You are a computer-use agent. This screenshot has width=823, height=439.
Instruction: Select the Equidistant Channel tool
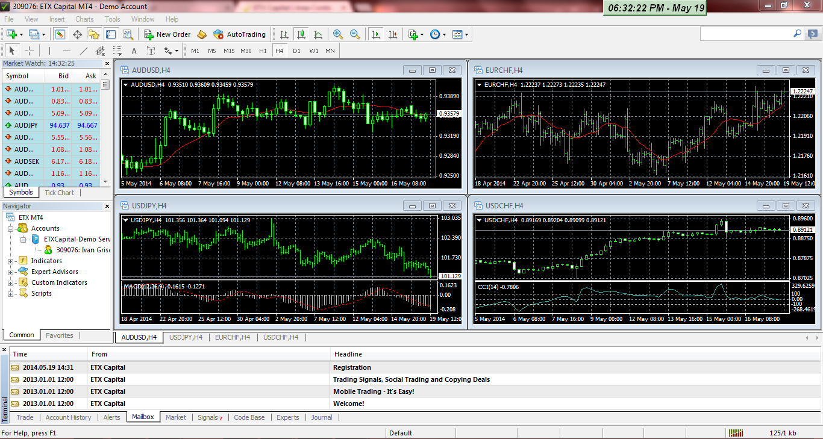[x=100, y=51]
